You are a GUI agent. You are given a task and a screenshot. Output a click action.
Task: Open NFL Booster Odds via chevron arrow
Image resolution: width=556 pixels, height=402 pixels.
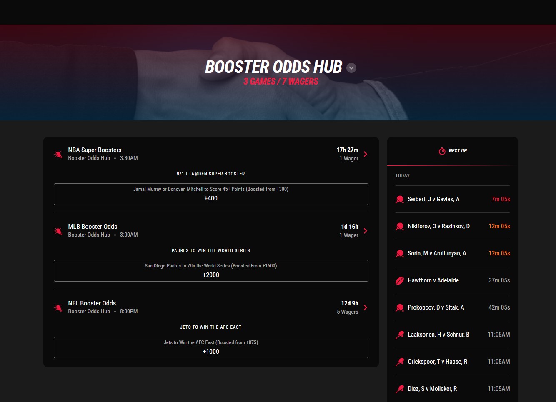click(366, 307)
